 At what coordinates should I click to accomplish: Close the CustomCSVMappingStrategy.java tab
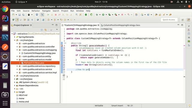click(98, 25)
